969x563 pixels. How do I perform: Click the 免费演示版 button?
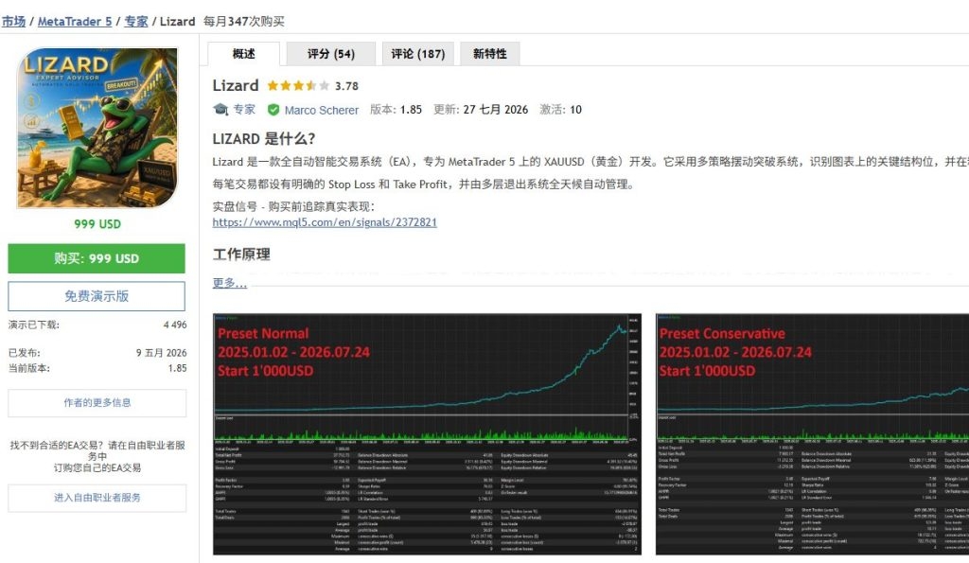pyautogui.click(x=97, y=296)
